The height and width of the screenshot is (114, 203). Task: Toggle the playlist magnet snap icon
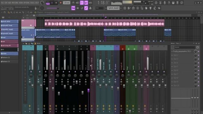tap(4, 12)
